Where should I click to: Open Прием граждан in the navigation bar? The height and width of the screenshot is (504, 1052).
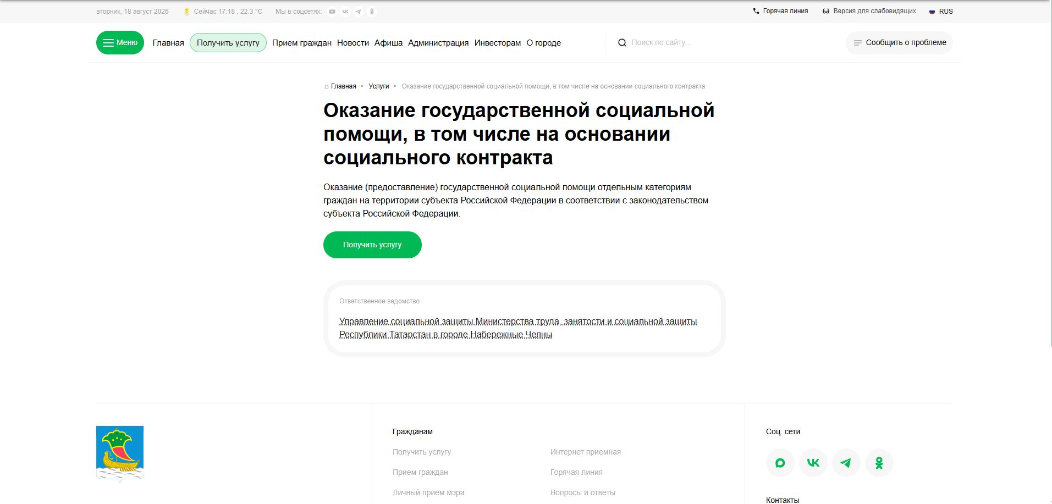[x=302, y=43]
